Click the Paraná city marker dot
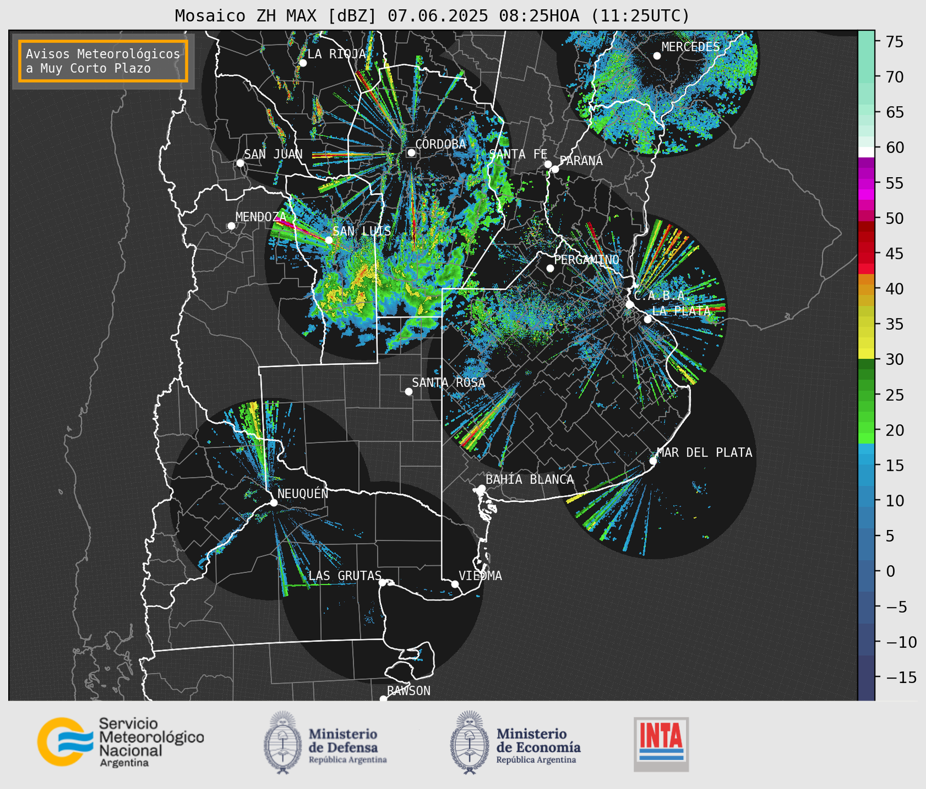The image size is (926, 789). click(x=555, y=169)
